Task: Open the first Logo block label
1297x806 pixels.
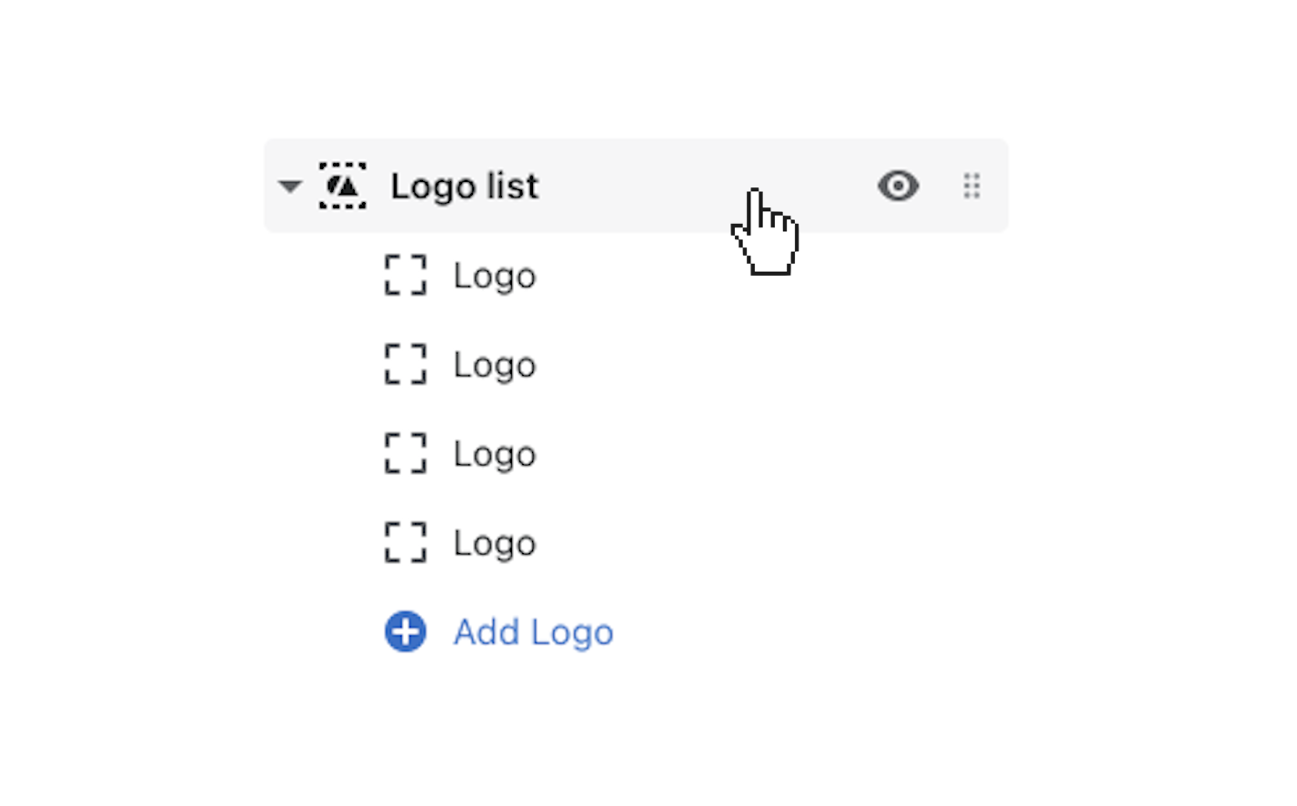Action: pos(495,276)
